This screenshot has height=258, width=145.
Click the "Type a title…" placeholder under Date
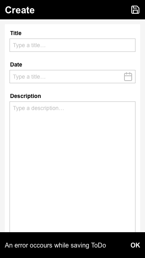29,77
